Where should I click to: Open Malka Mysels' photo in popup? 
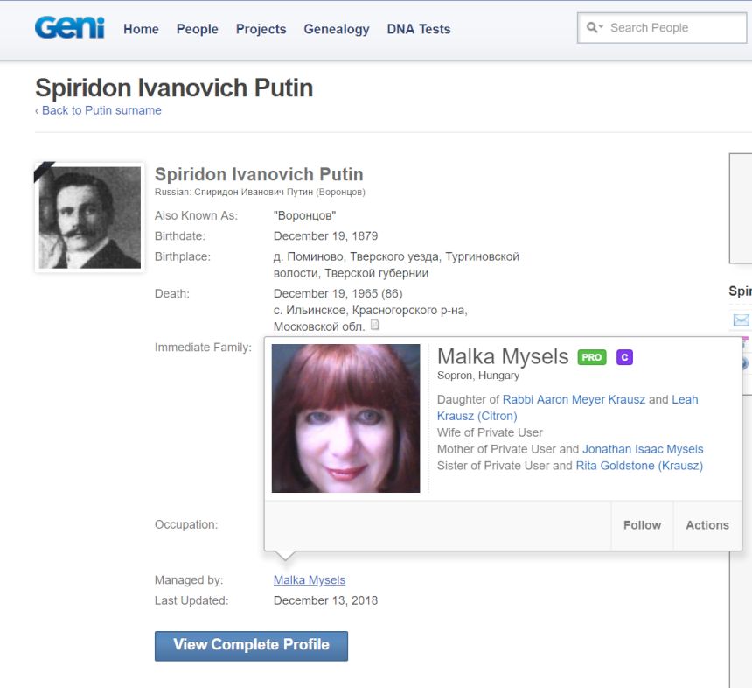[345, 418]
